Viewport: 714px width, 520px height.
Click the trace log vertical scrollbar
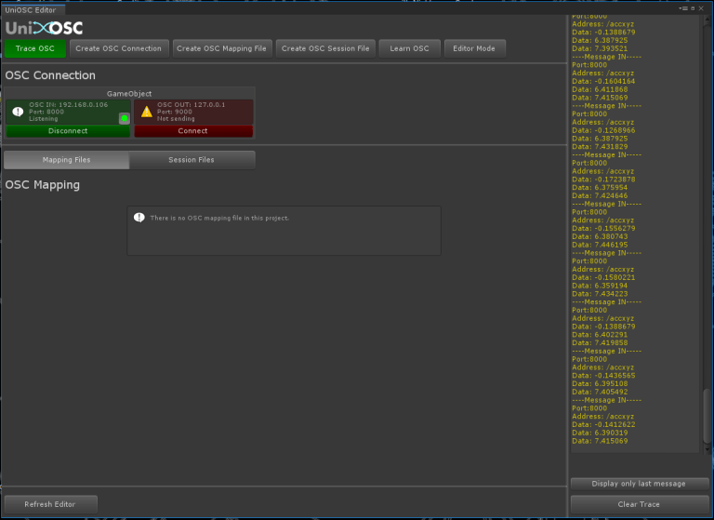tap(707, 419)
